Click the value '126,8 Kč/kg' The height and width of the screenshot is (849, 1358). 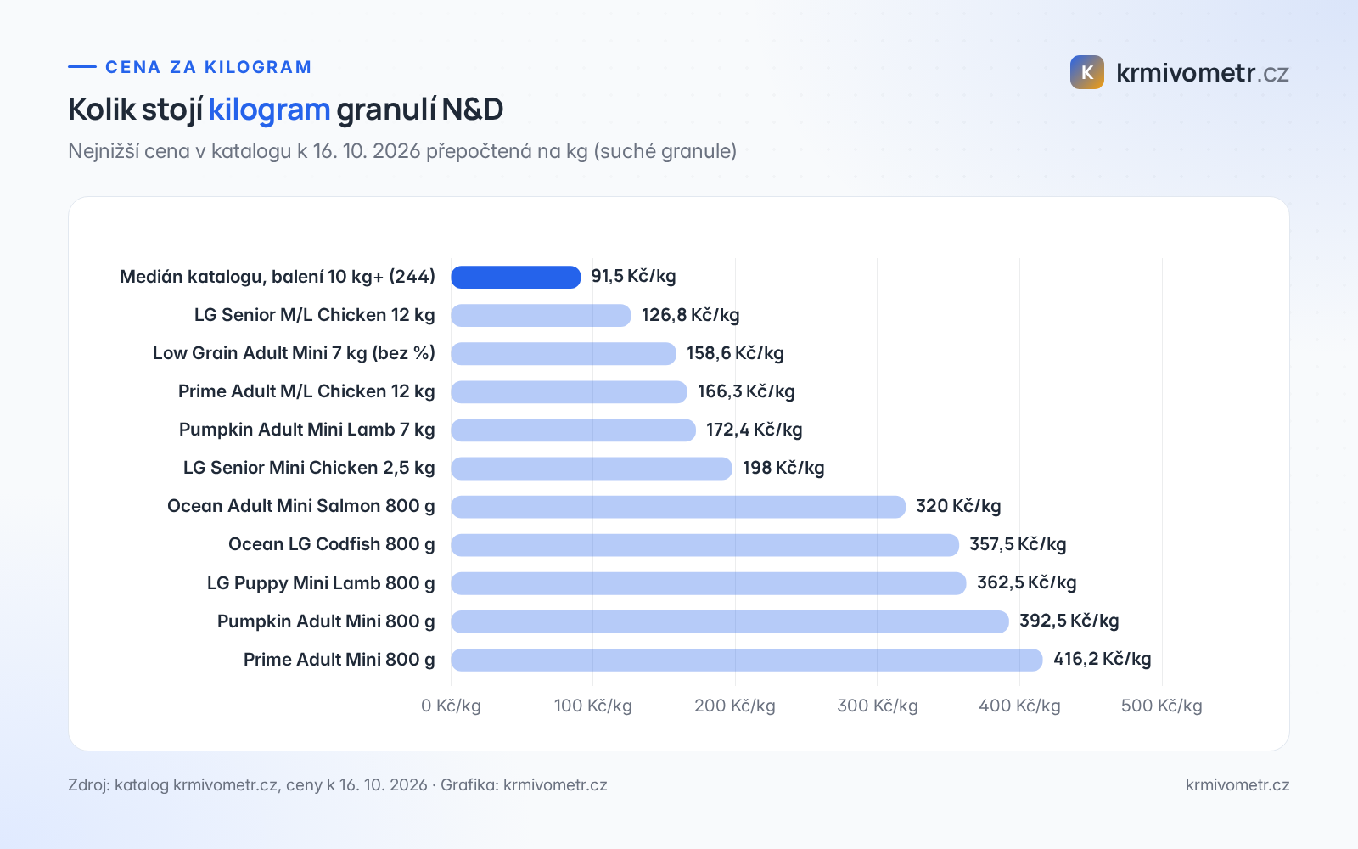(691, 315)
